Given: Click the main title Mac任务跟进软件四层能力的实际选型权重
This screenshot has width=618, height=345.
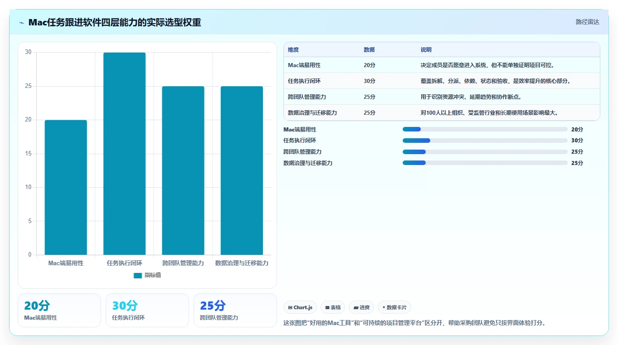Looking at the screenshot, I should point(115,22).
